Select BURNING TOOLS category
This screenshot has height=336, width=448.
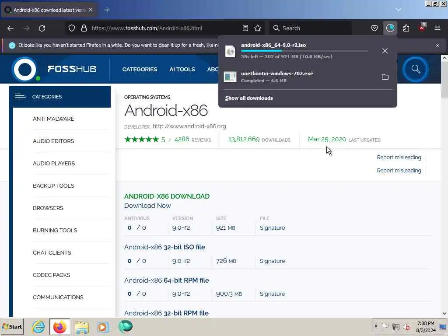[55, 230]
